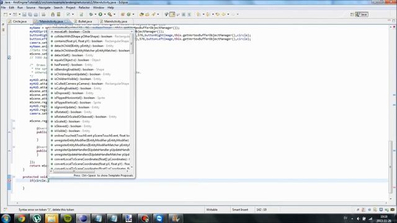Close the *MainActivity.java tab

(x=66, y=22)
